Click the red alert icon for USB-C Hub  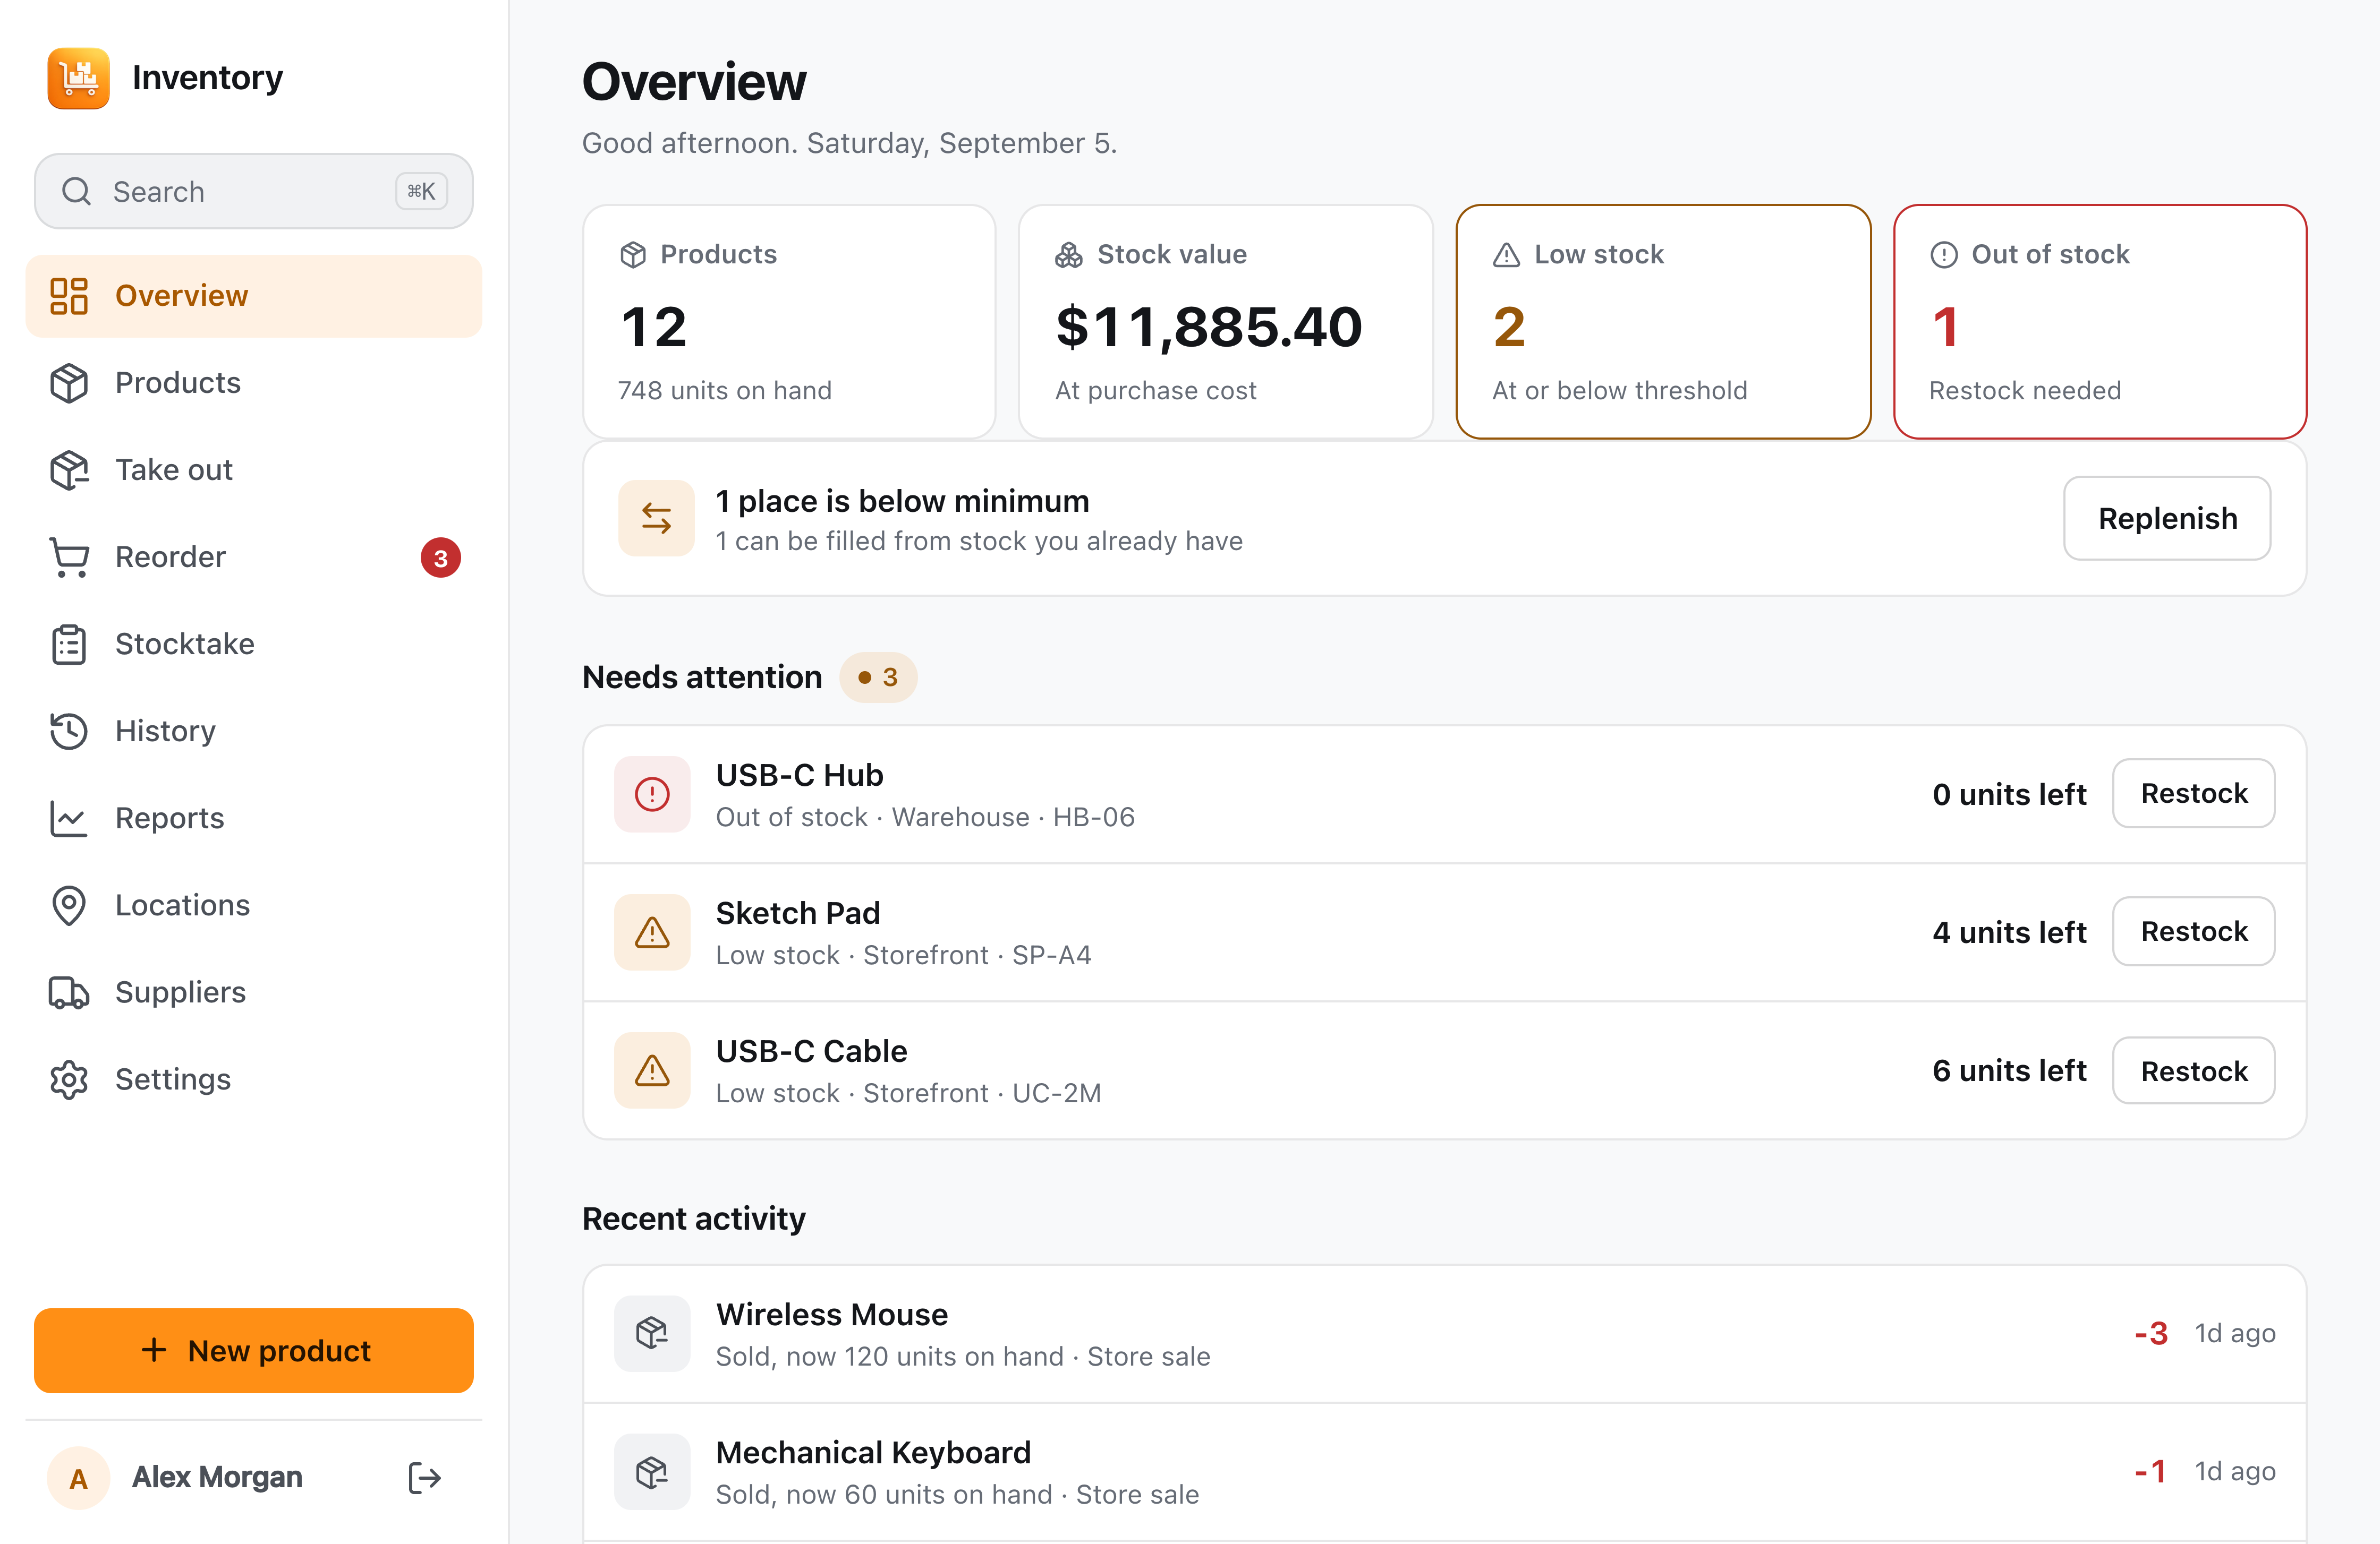pyautogui.click(x=652, y=794)
